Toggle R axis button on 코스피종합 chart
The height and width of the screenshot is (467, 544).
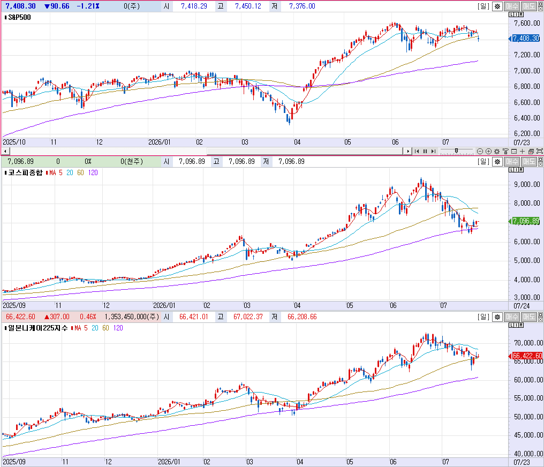point(521,170)
